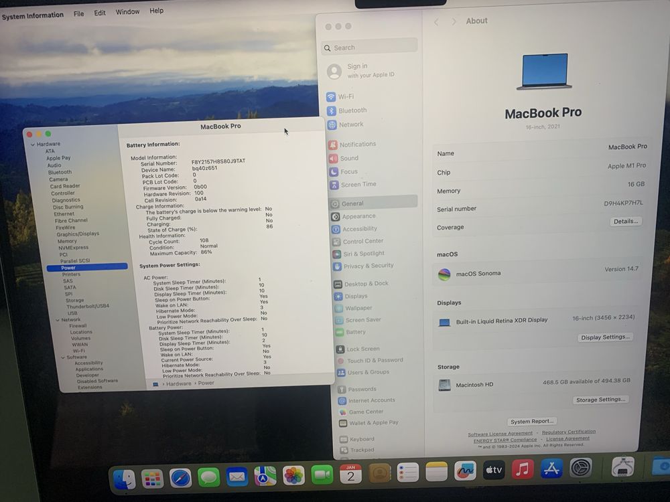Go forward with the About forward chevron
The height and width of the screenshot is (502, 670).
coord(454,21)
